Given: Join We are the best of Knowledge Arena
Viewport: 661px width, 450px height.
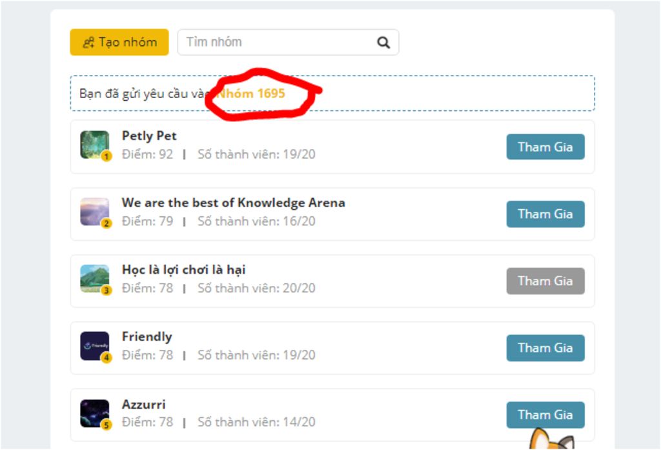Looking at the screenshot, I should (x=545, y=214).
